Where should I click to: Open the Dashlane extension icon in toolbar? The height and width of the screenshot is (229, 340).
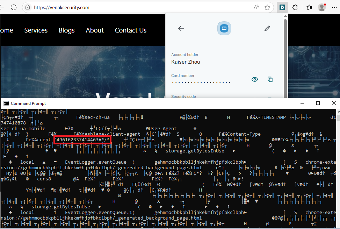click(282, 7)
